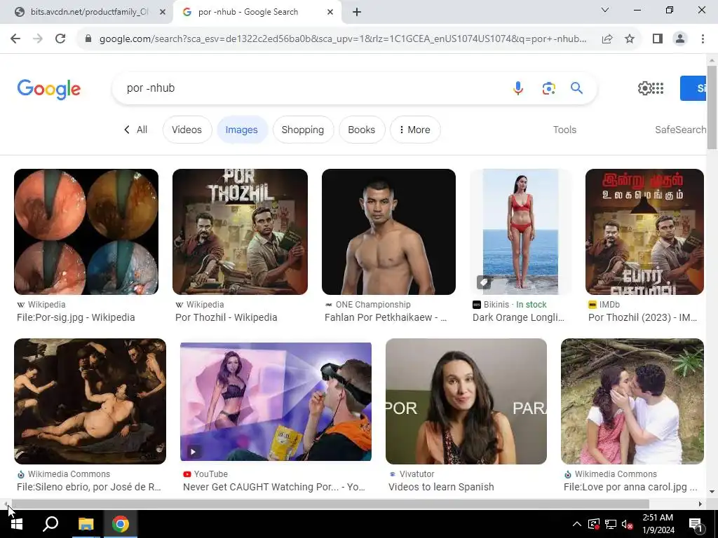The image size is (718, 538).
Task: Click the padlock site info icon
Action: click(x=88, y=39)
